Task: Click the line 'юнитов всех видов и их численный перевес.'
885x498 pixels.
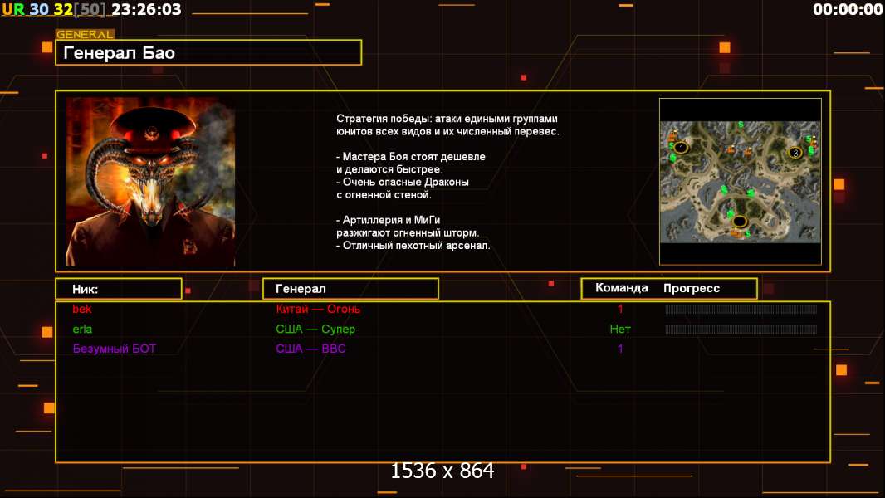Action: (x=448, y=131)
